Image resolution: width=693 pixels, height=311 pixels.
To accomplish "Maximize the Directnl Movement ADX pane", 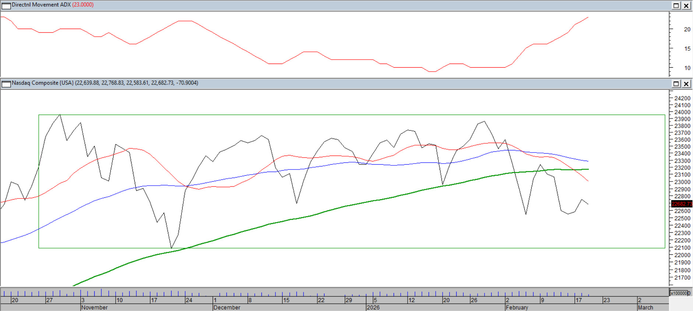I will pos(676,6).
